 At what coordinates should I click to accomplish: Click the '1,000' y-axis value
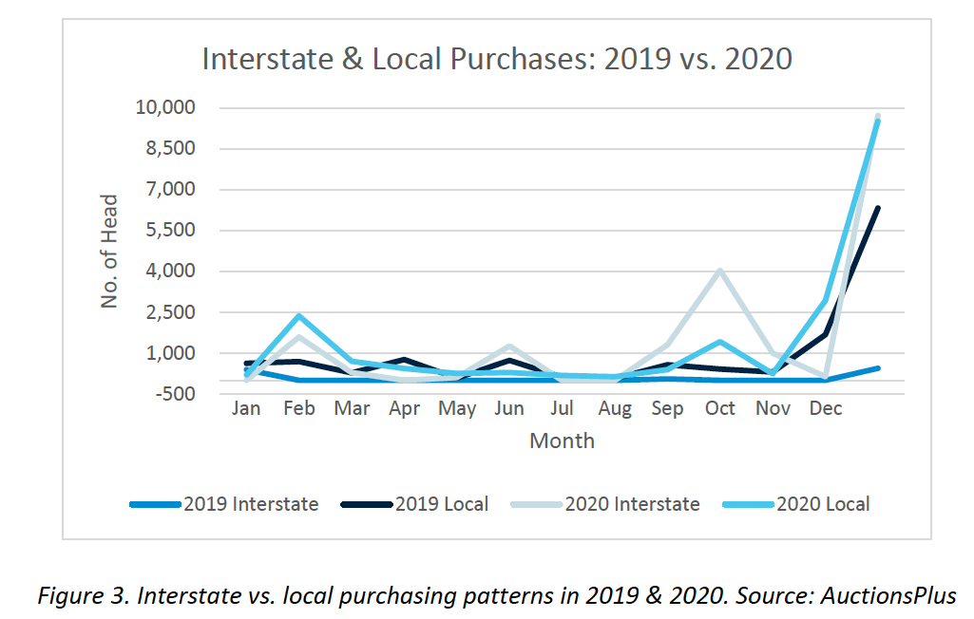coord(170,352)
